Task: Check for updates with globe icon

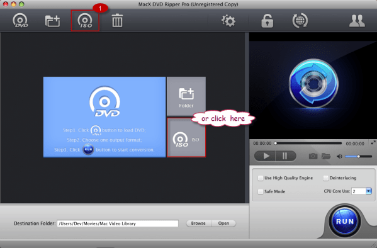Action: pos(300,21)
